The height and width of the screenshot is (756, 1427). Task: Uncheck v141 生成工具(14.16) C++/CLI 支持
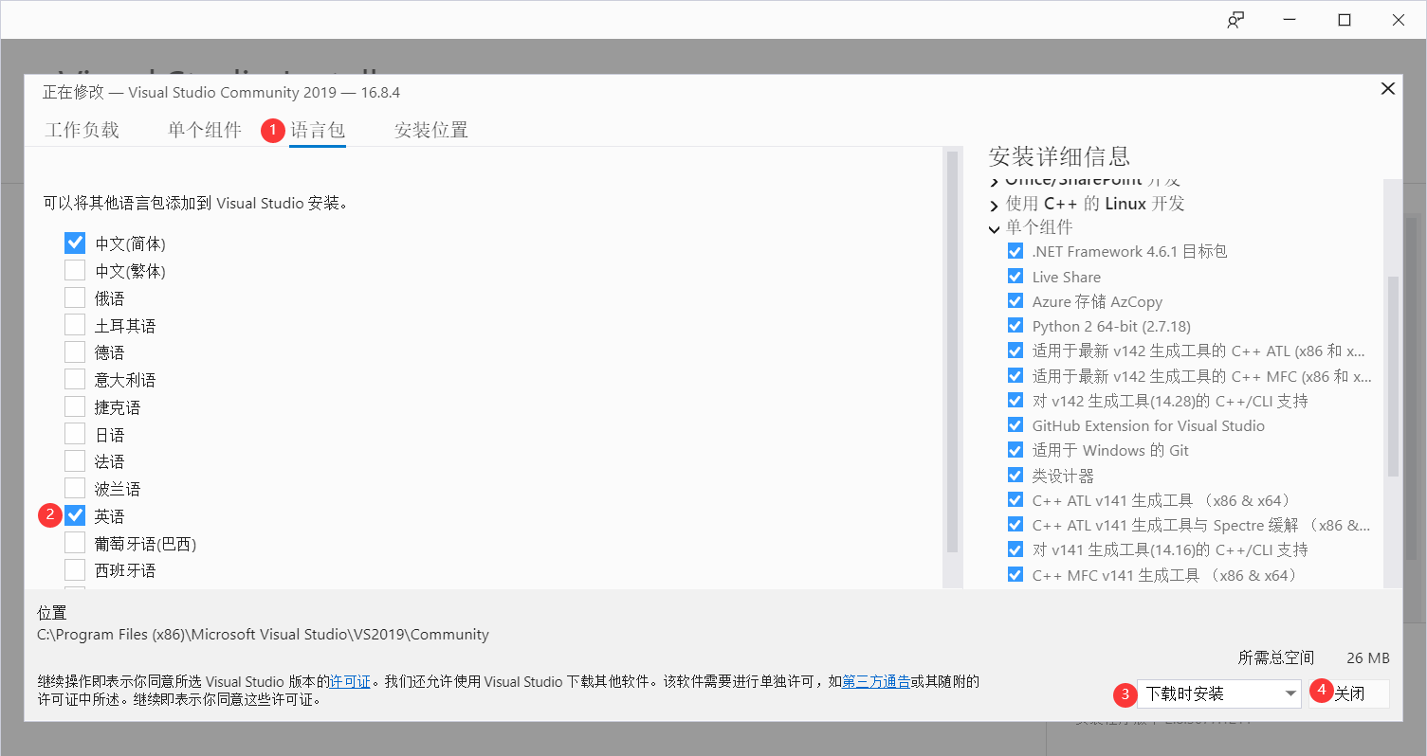1015,549
